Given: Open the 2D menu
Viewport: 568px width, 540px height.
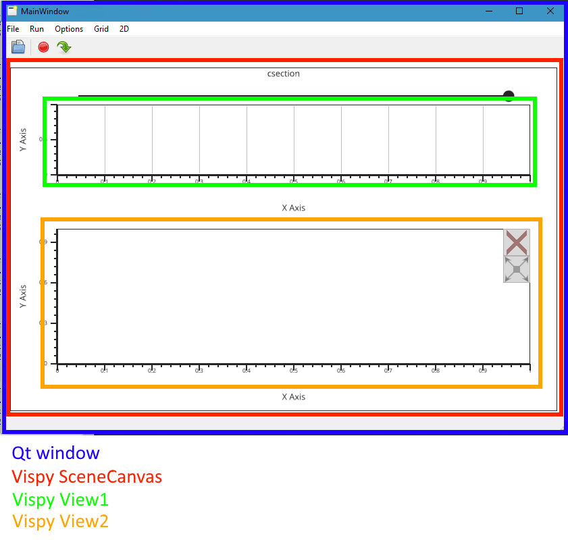Looking at the screenshot, I should click(x=124, y=29).
